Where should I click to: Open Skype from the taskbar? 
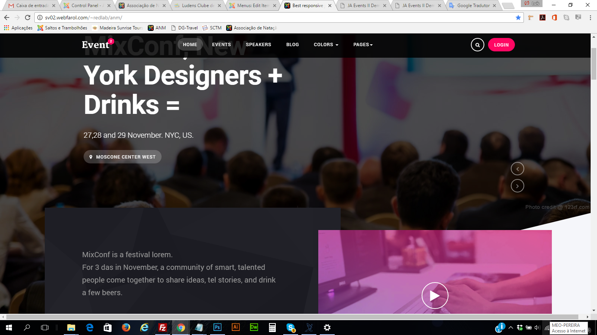coord(291,328)
